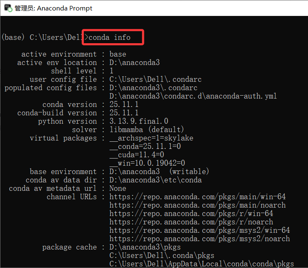Click the path 'D:\anaconda3\pkgs'
Viewport: 308px width, 268px height.
pos(145,247)
